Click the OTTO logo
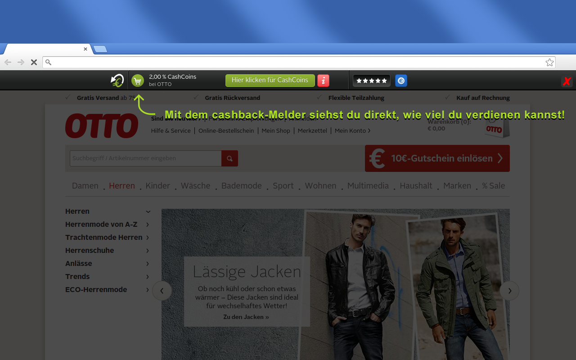Viewport: 576px width, 360px height. (102, 126)
